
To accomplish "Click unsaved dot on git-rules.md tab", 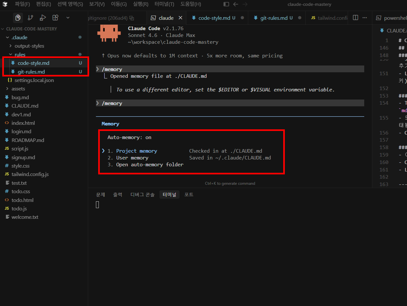I will click(x=299, y=18).
